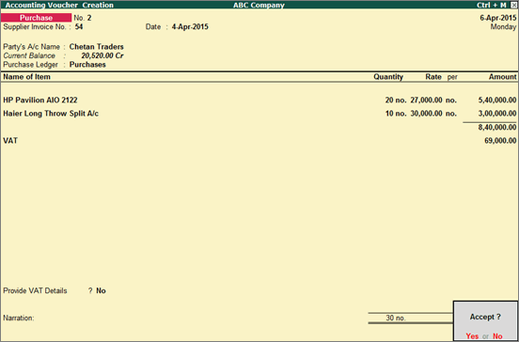The width and height of the screenshot is (519, 342).
Task: Click the voucher date 6-Apr-2015
Action: [498, 18]
